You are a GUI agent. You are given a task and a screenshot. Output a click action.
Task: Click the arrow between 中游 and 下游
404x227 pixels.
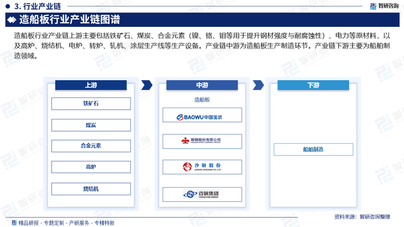click(258, 85)
